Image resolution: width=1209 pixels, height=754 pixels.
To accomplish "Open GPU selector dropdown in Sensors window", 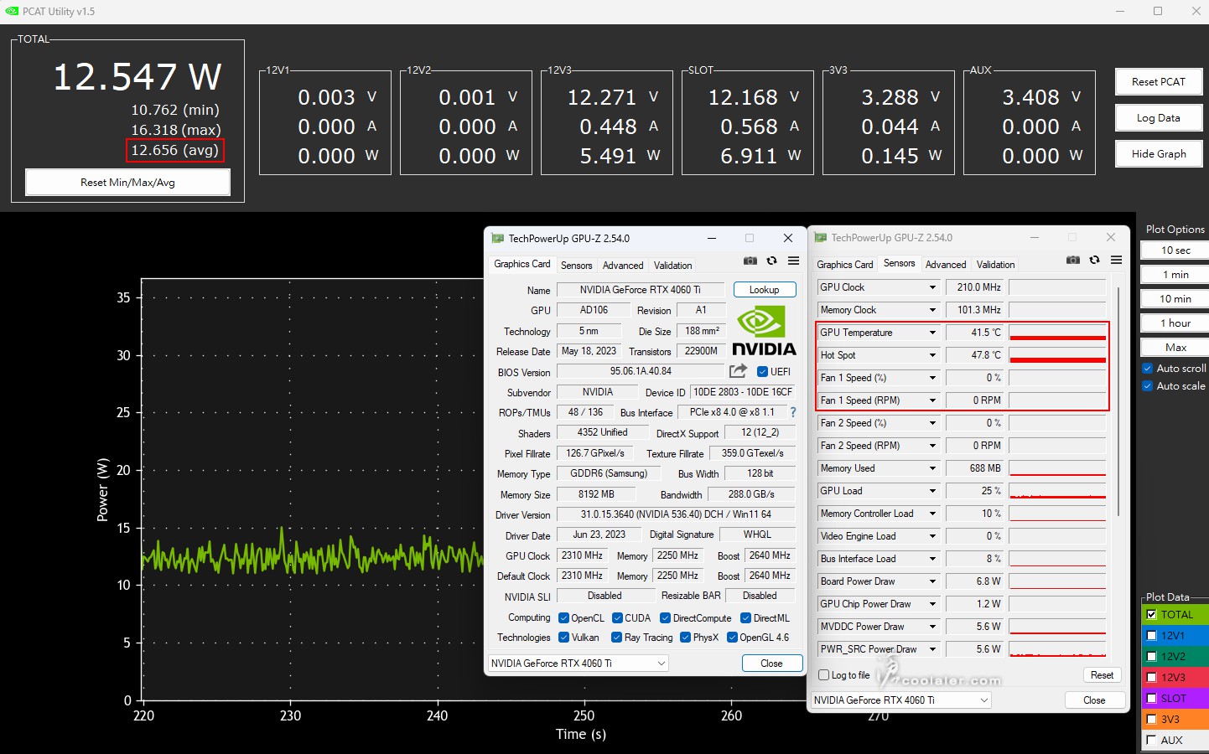I will 901,700.
